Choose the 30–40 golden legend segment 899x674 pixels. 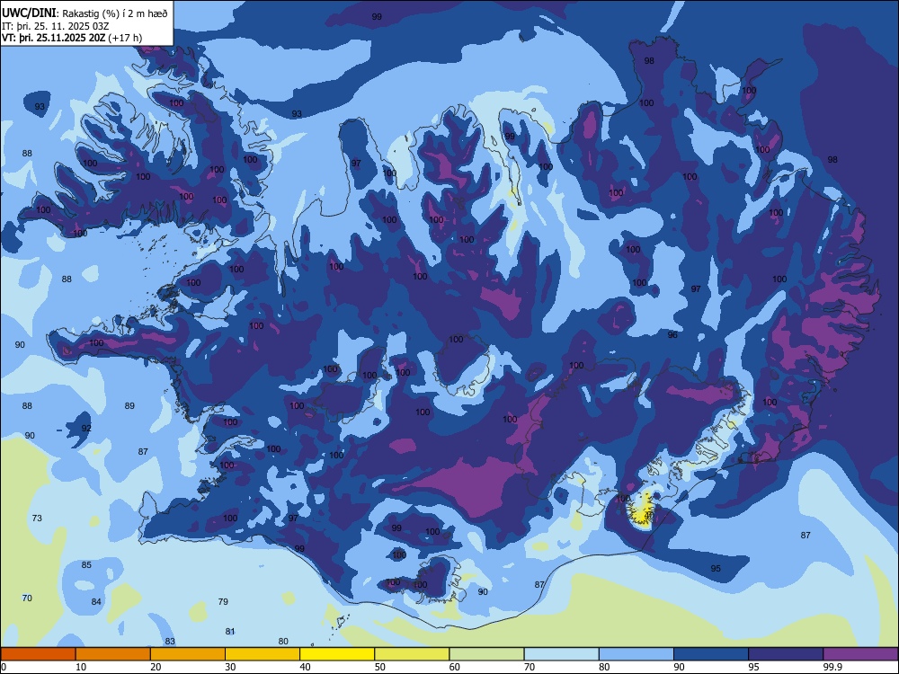click(263, 654)
